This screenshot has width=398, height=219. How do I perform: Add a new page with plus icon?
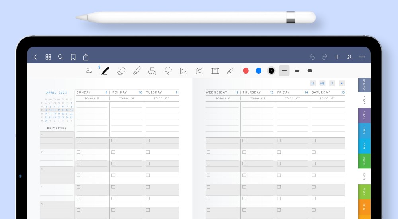(337, 57)
